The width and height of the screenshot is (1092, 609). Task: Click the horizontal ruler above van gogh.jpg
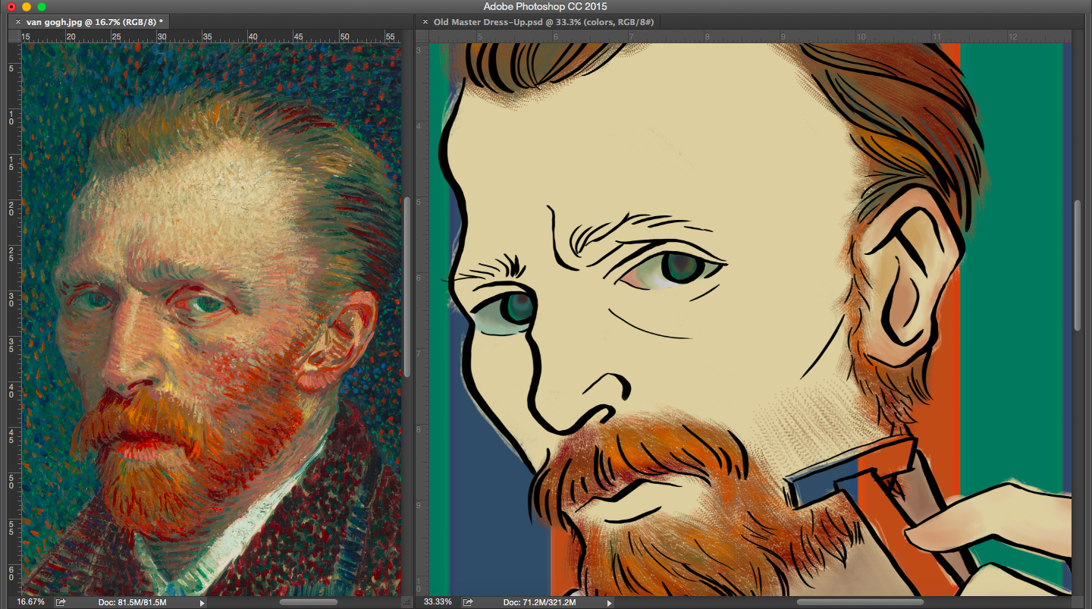(212, 36)
